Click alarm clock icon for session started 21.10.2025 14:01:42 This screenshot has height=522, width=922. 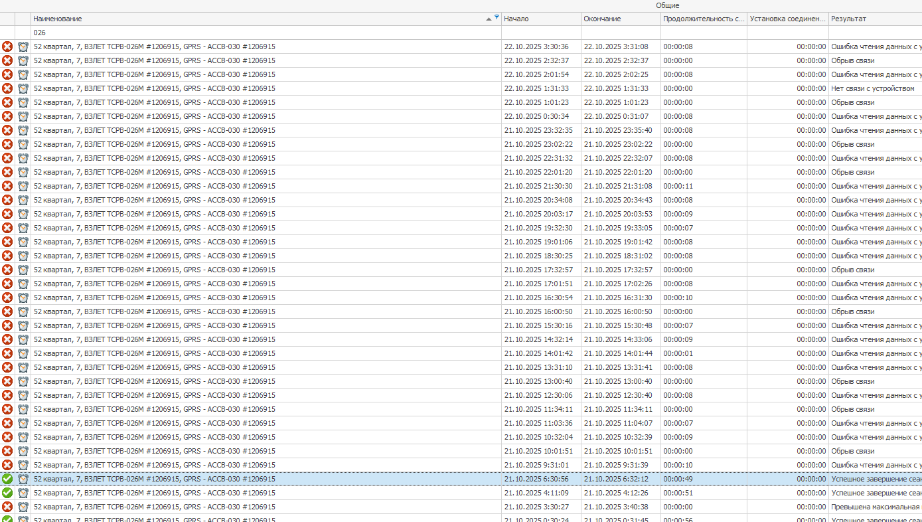(23, 353)
